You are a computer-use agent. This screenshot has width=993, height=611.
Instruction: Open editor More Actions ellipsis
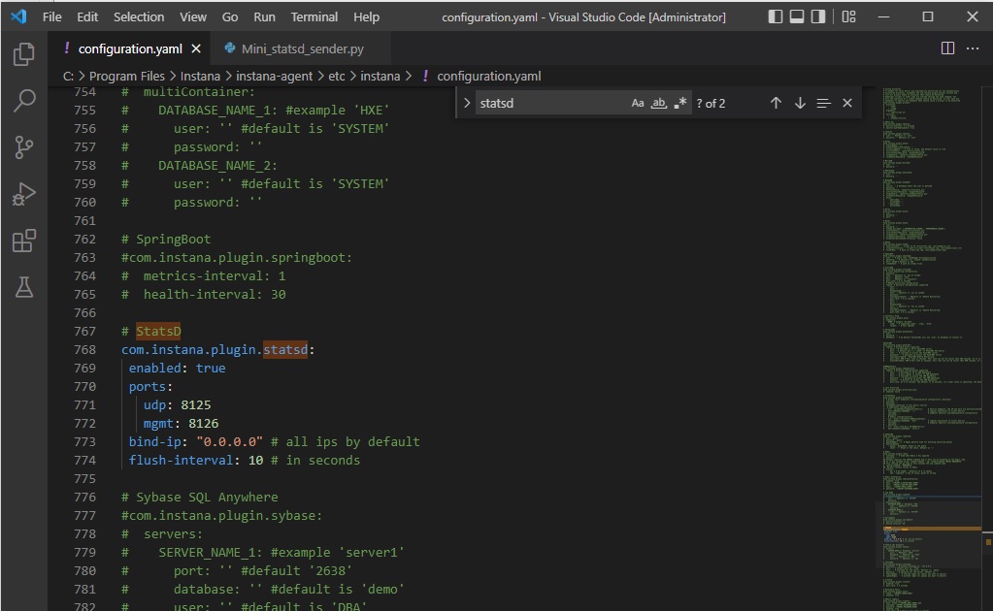pyautogui.click(x=973, y=48)
